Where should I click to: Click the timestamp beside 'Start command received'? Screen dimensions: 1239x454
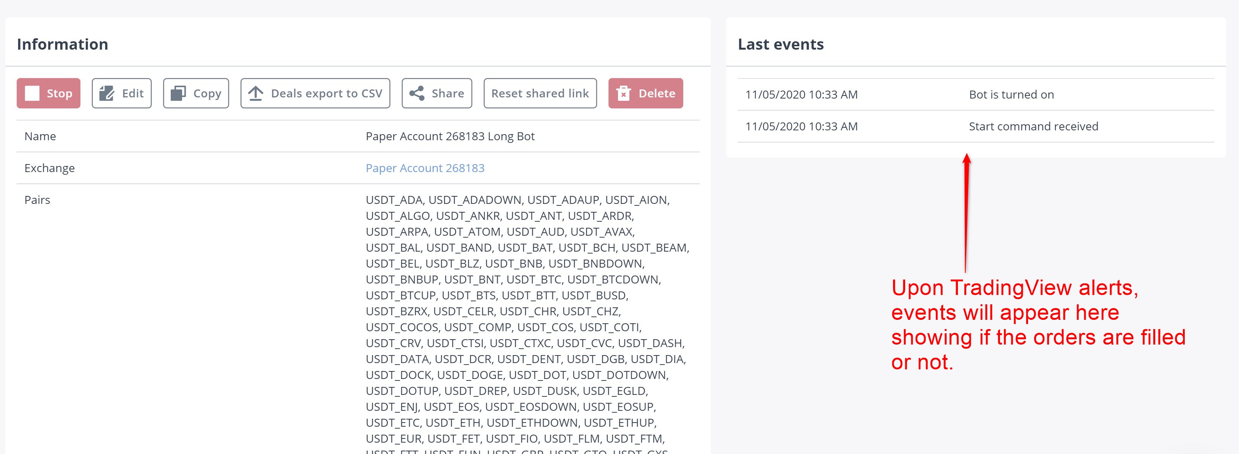[801, 126]
